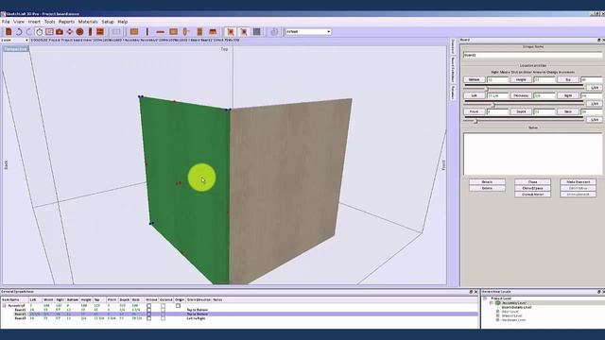
Task: Click the first red-crossed board icon
Action: point(231,32)
